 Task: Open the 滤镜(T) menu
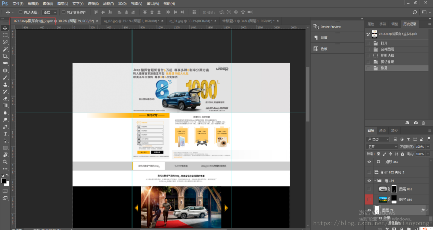click(x=109, y=3)
